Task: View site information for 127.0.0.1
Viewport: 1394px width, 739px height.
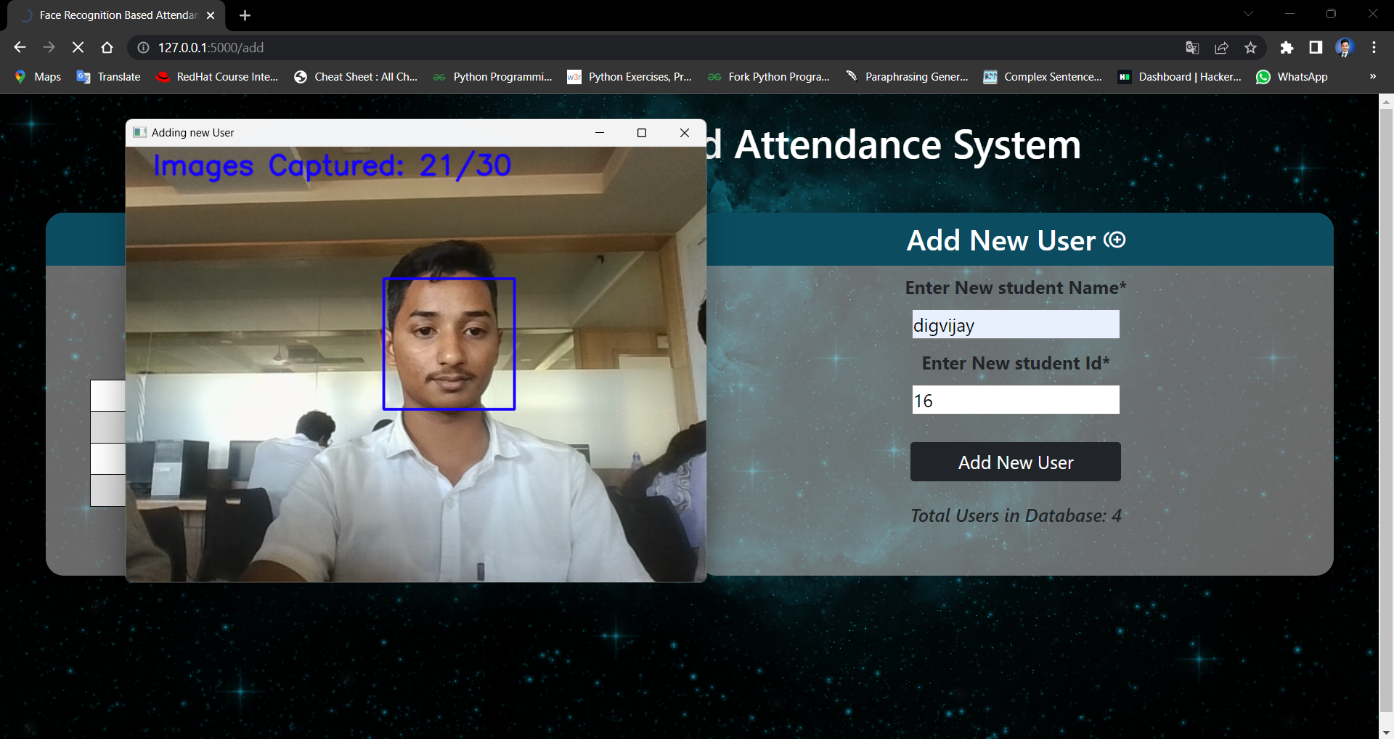Action: [x=144, y=47]
